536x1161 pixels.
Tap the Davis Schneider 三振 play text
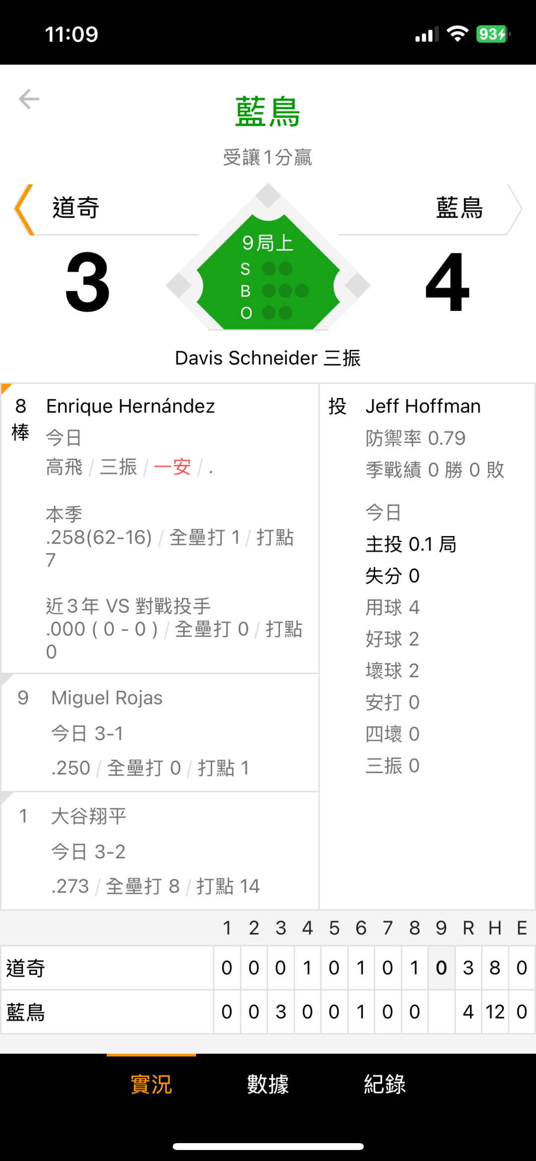(268, 358)
